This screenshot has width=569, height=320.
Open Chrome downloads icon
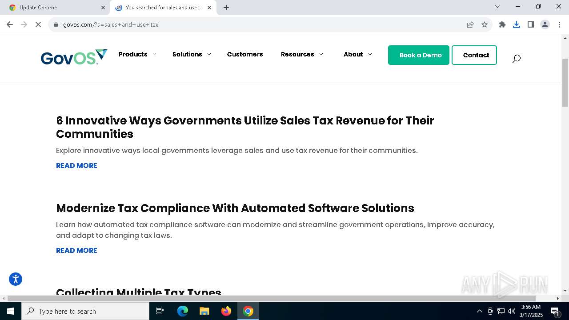[x=517, y=24]
